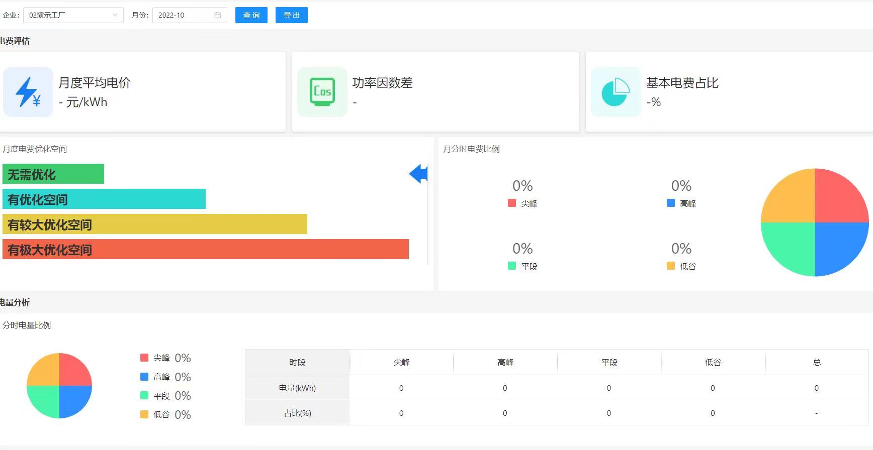
Task: Click the yellow 有较大优化空间 bar
Action: pos(155,224)
